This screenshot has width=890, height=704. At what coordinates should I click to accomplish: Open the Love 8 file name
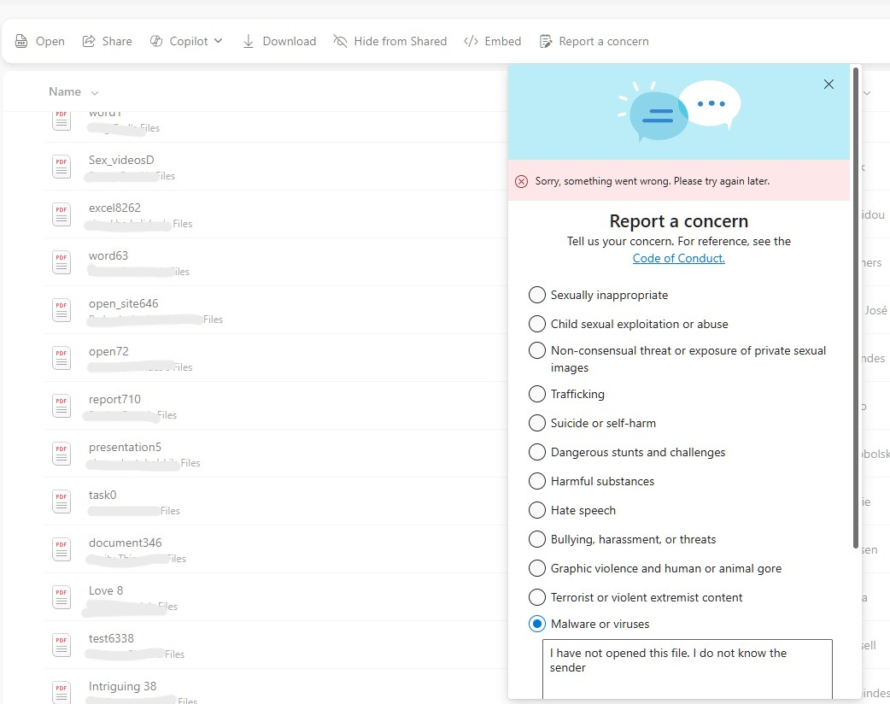106,590
